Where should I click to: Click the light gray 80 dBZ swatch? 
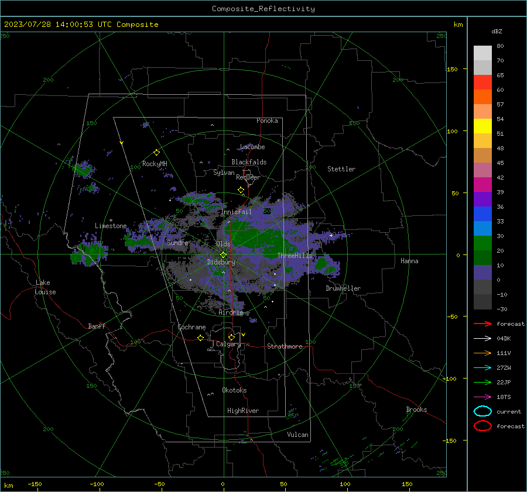(x=482, y=53)
